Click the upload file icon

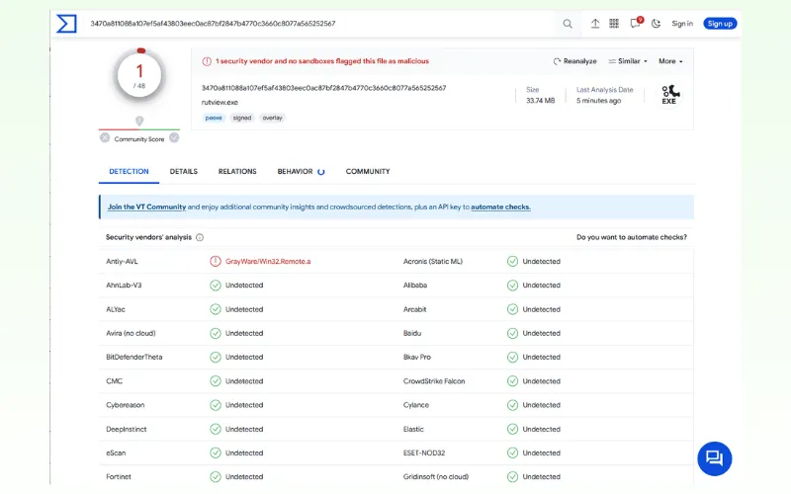tap(595, 23)
